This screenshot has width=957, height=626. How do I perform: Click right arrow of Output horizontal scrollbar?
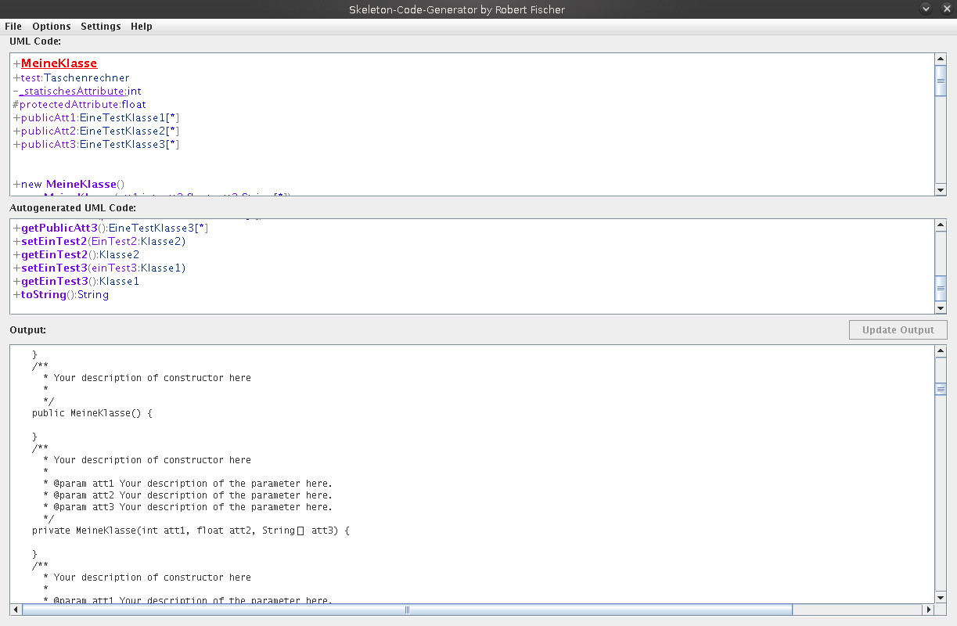click(929, 610)
